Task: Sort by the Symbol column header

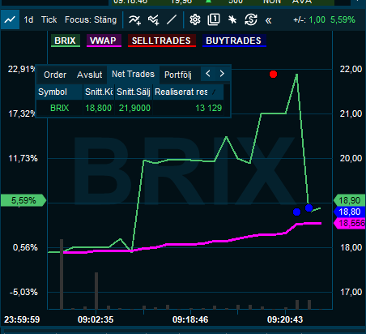Action: tap(59, 92)
